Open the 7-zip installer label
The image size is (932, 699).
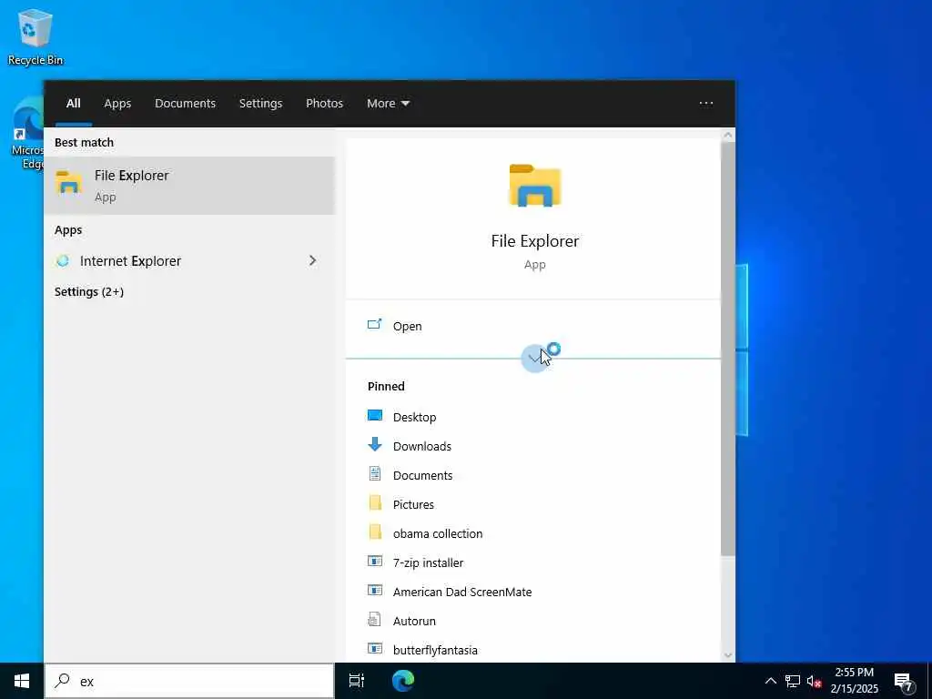click(428, 562)
